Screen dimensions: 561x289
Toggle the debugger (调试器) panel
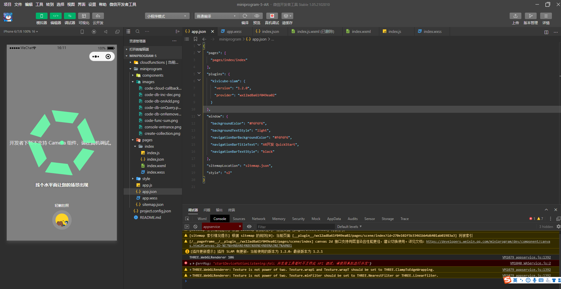[70, 16]
